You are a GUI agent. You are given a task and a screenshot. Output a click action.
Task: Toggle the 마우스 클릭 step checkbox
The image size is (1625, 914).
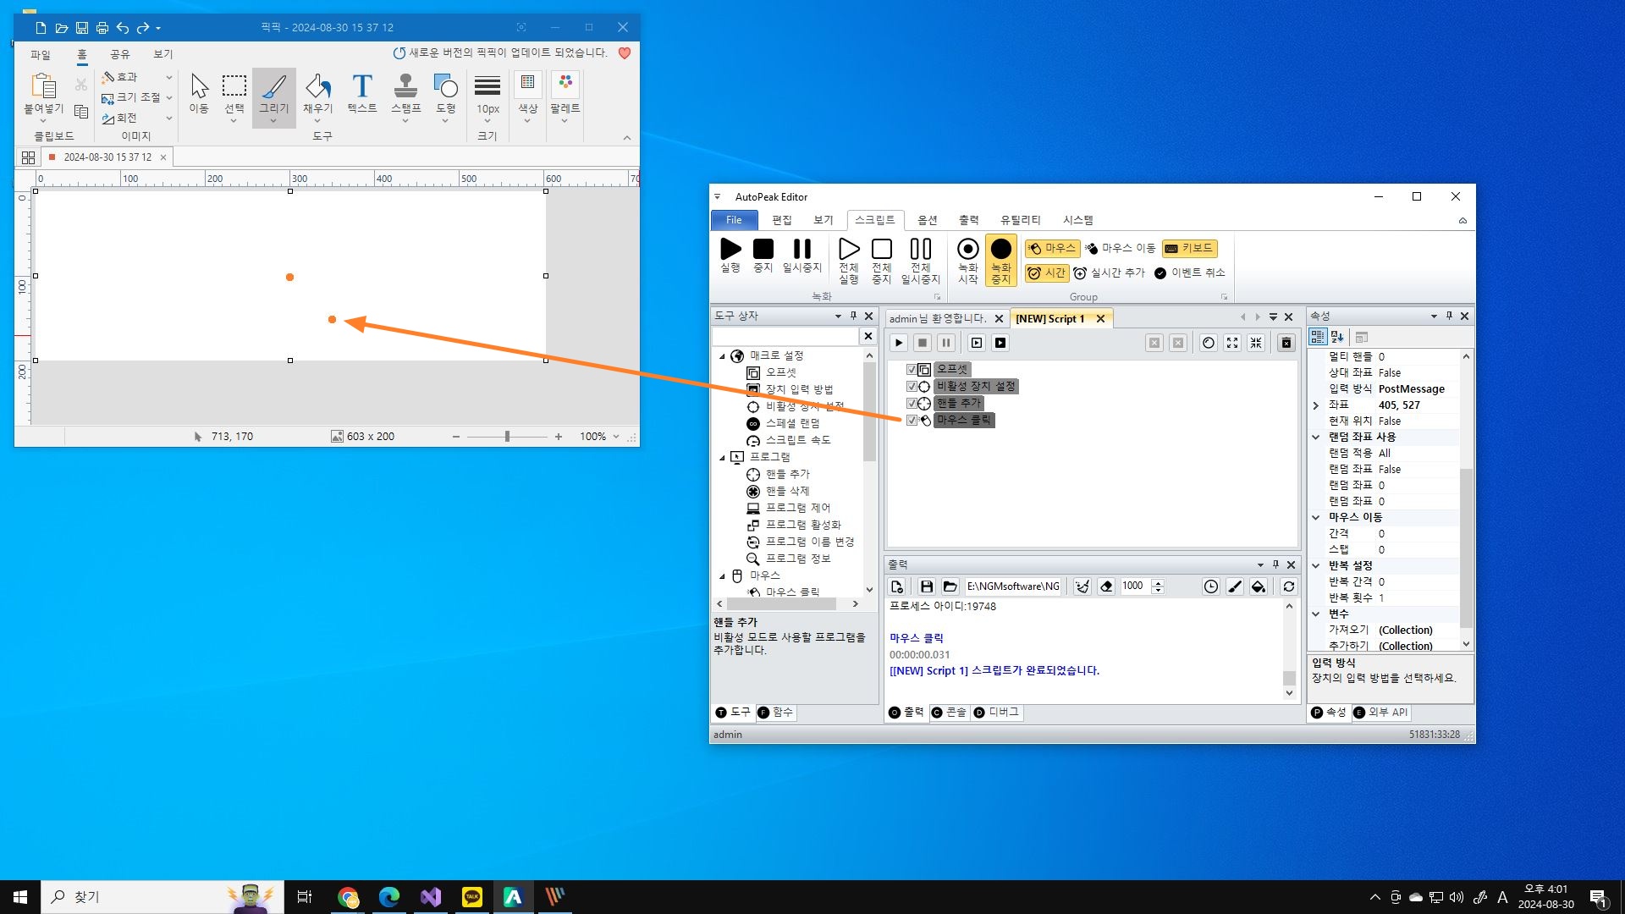912,421
